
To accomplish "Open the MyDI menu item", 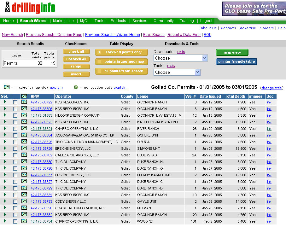I will point(84,21).
